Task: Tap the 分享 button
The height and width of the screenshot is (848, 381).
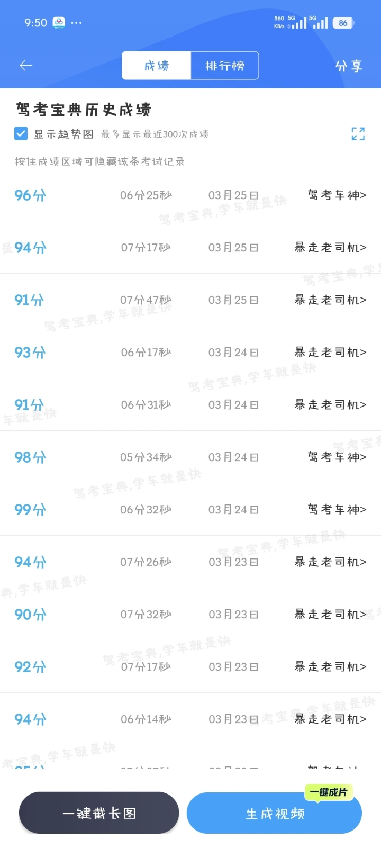Action: (349, 66)
